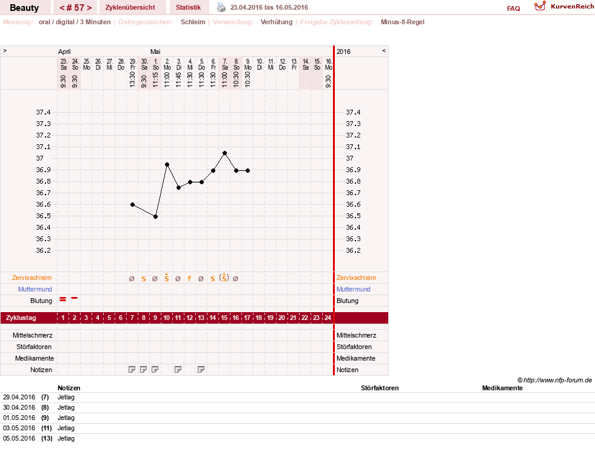Open the Zyklenübersicht tab
595x460 pixels.
point(130,7)
